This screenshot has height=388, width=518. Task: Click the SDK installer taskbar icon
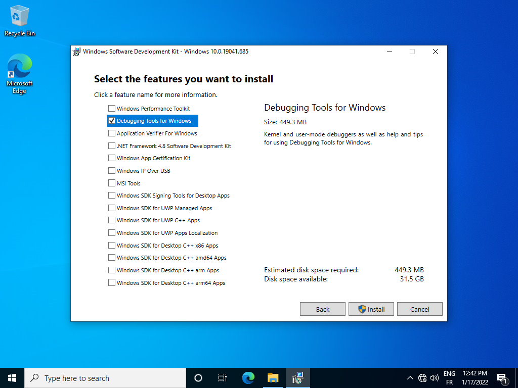pos(298,378)
